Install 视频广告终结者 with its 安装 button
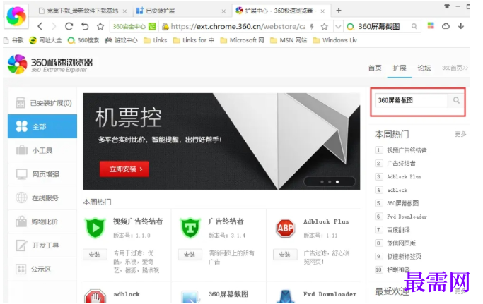 [x=95, y=255]
